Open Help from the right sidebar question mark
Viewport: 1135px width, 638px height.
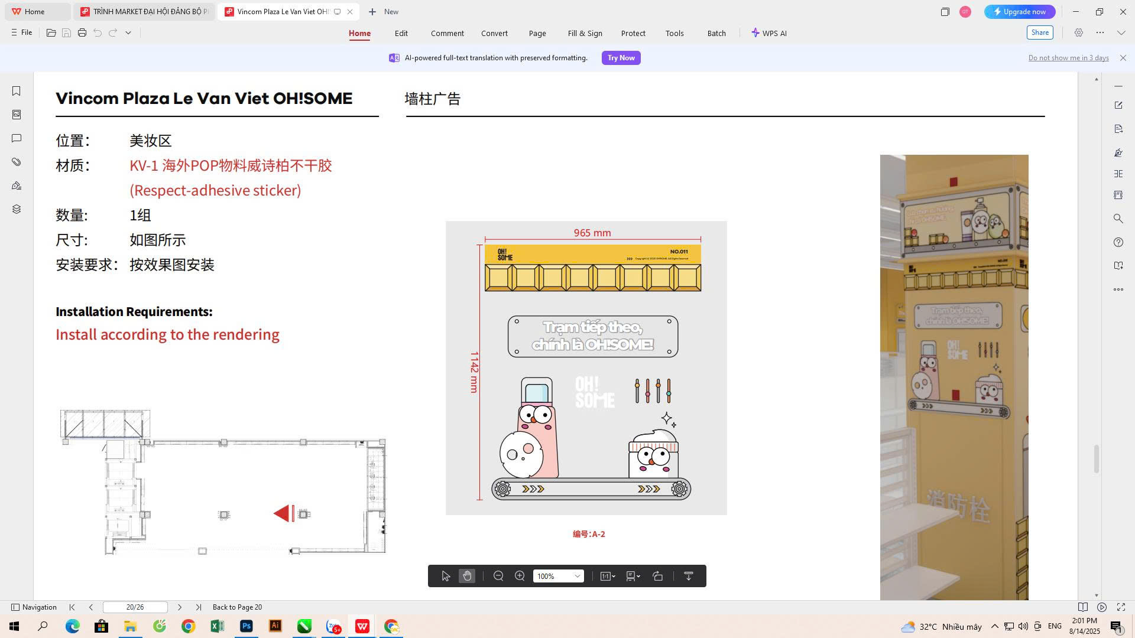[x=1118, y=242]
